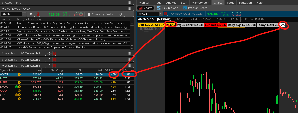Select the Charts sub-tab with bar icon
The height and width of the screenshot is (113, 298).
pyautogui.click(x=146, y=8)
